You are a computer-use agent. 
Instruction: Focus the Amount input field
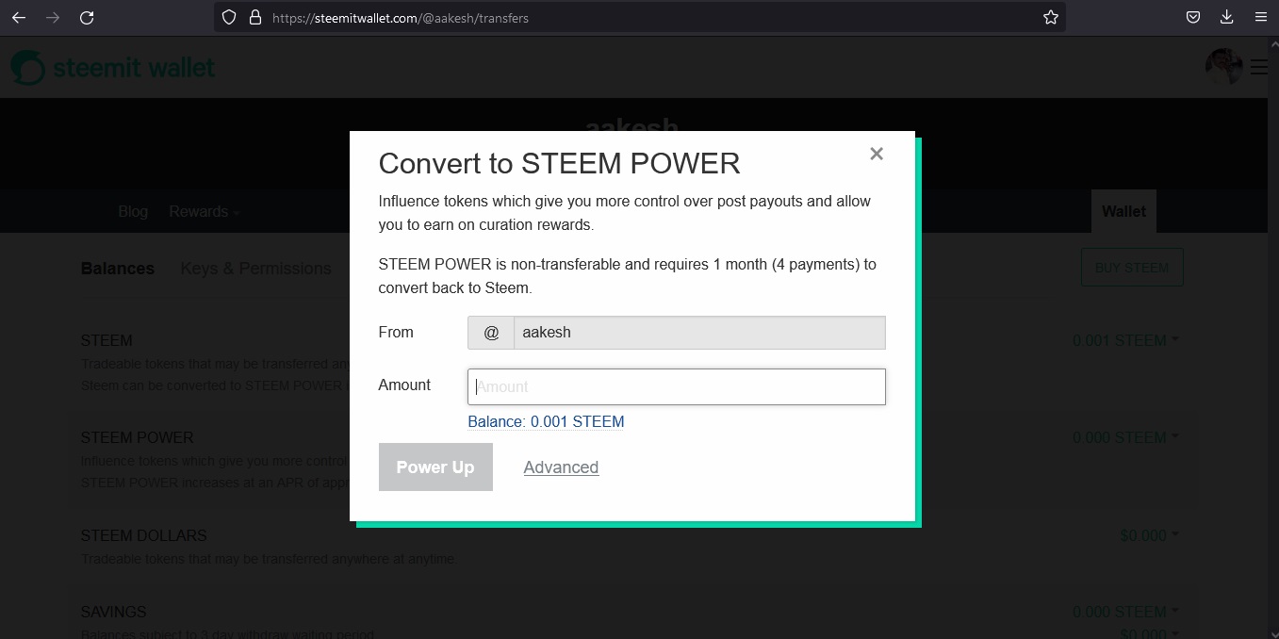pyautogui.click(x=677, y=386)
